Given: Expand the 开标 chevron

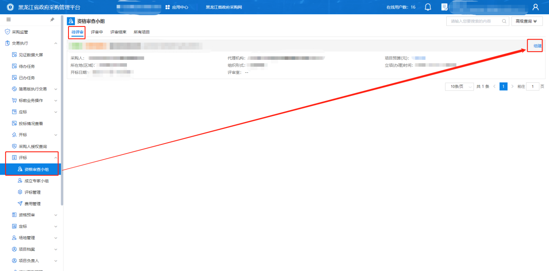Looking at the screenshot, I should [55, 135].
